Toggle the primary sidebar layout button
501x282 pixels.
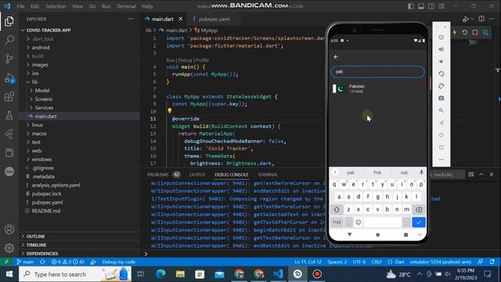(411, 6)
